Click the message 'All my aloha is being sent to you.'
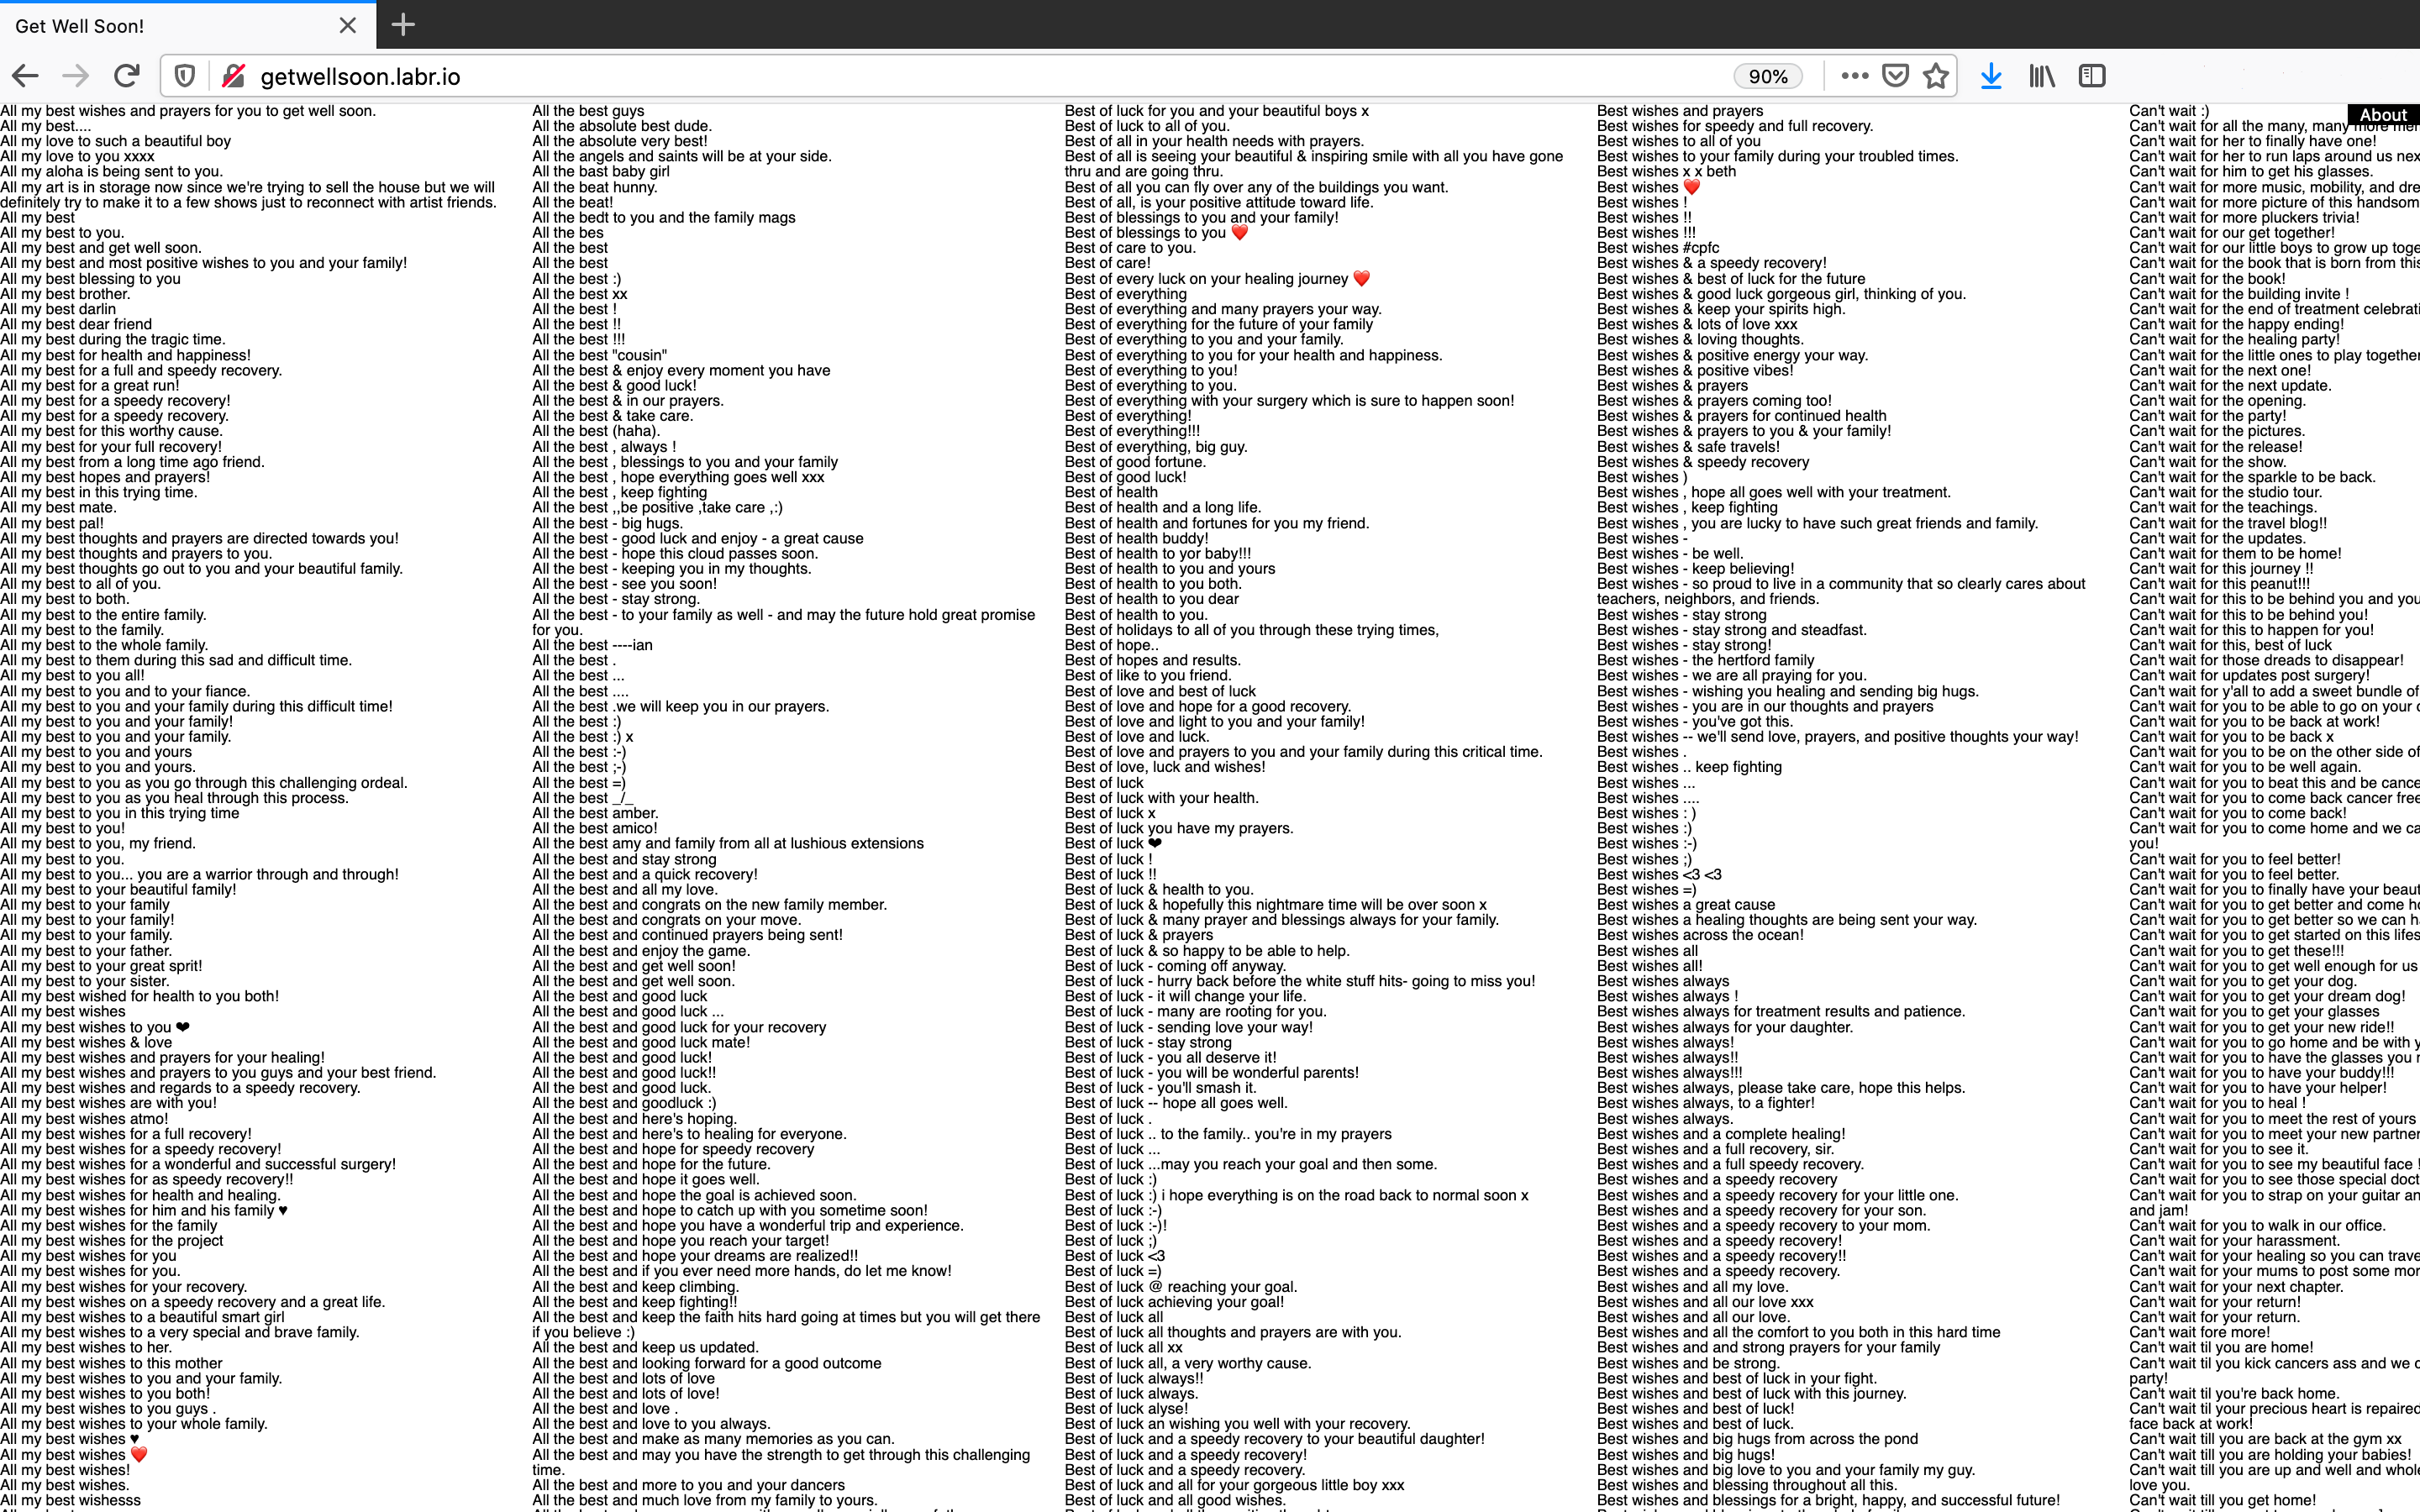 pos(112,171)
